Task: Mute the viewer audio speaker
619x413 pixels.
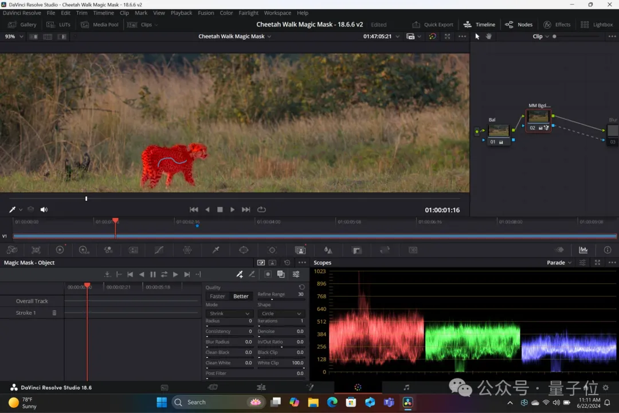Action: coord(44,209)
